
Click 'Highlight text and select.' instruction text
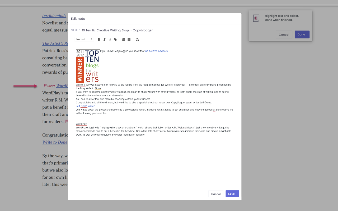[x=282, y=16]
